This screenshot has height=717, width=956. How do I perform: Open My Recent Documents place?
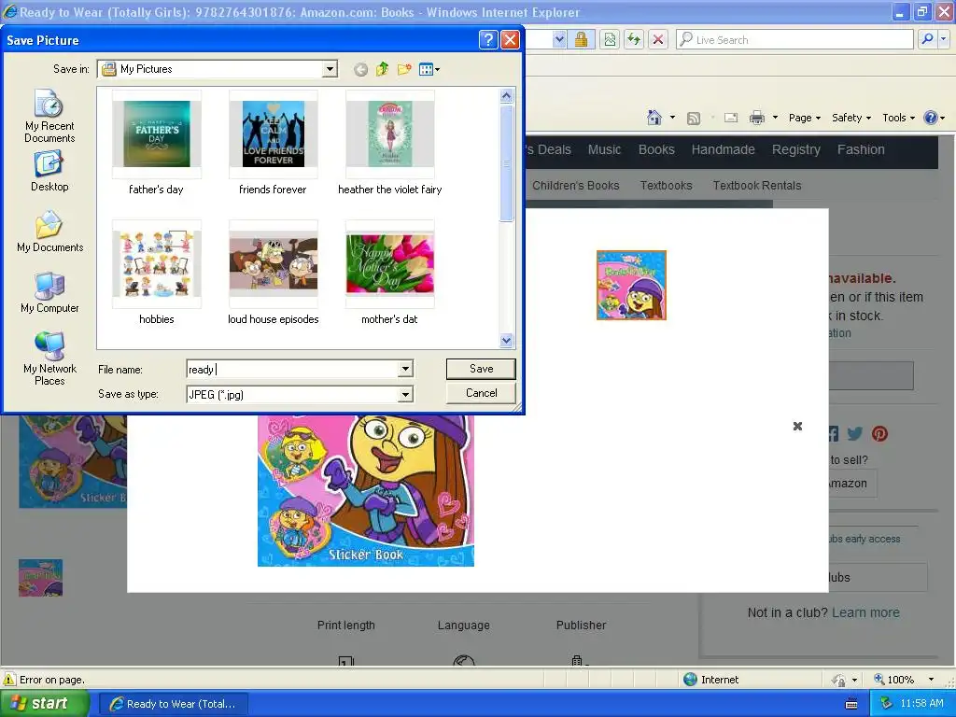pos(49,116)
